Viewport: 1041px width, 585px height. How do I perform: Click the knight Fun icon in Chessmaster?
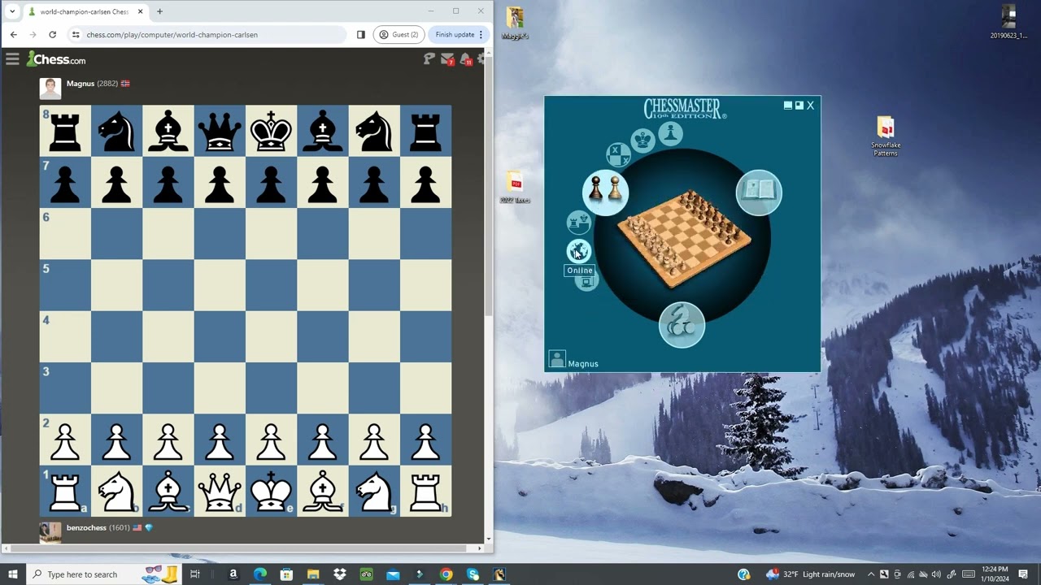[682, 325]
